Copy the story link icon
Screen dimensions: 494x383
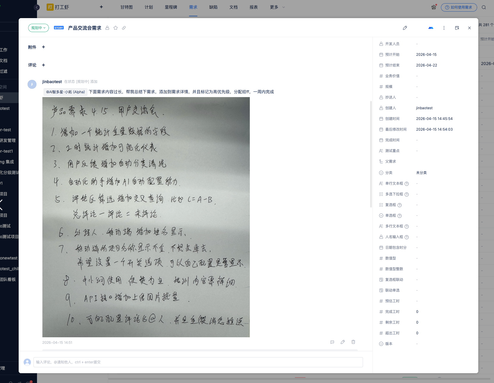click(x=124, y=28)
